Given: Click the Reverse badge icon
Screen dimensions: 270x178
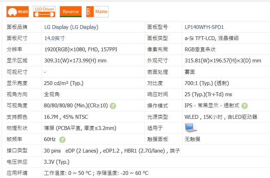Looking at the screenshot, I should pyautogui.click(x=71, y=12).
